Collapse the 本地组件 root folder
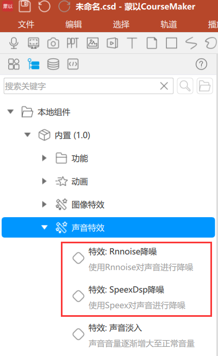 point(10,112)
